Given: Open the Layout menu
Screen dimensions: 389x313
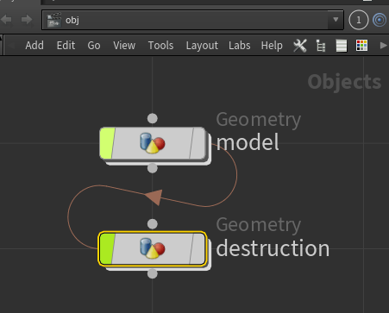Looking at the screenshot, I should click(202, 46).
